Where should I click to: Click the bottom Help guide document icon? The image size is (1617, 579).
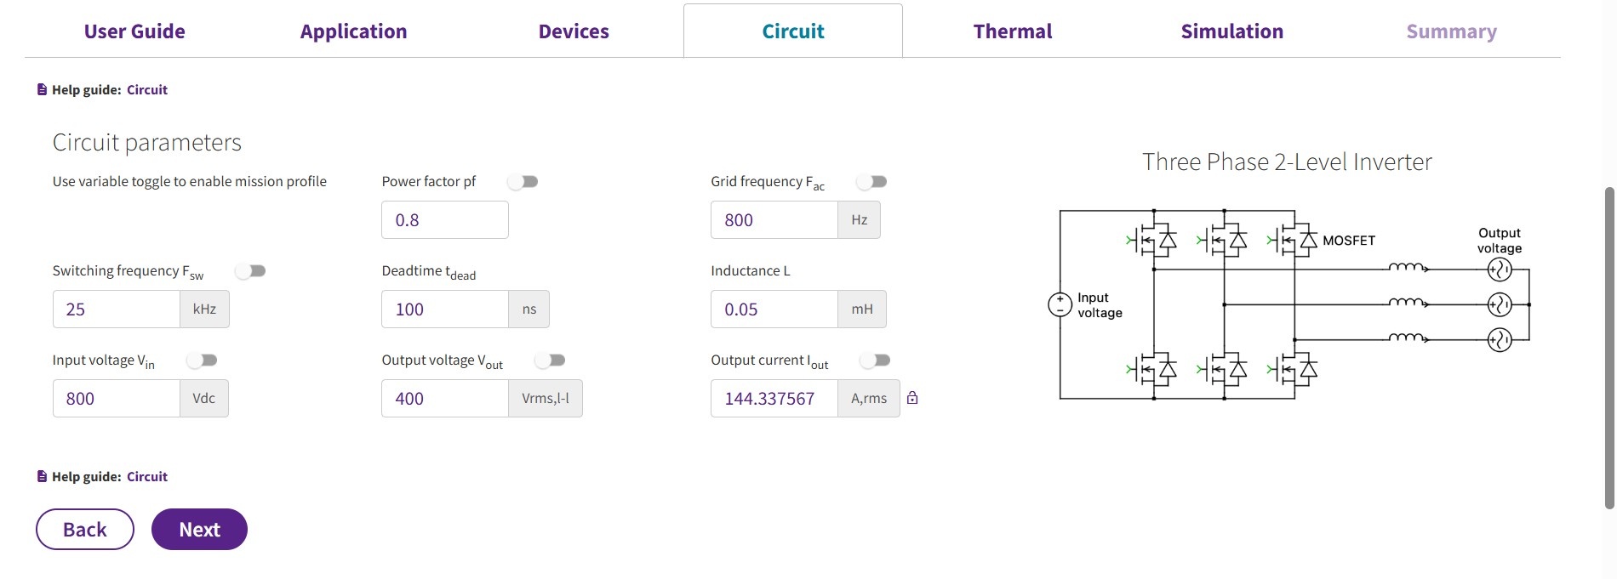point(42,476)
